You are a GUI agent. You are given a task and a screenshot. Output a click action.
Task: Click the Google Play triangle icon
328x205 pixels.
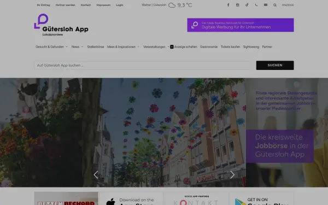tap(240, 202)
